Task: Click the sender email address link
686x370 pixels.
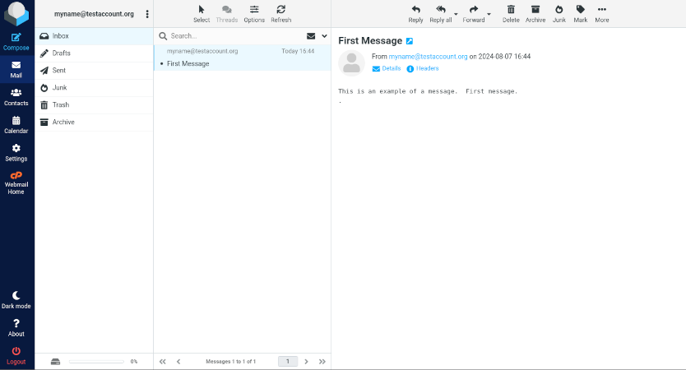Action: click(428, 57)
